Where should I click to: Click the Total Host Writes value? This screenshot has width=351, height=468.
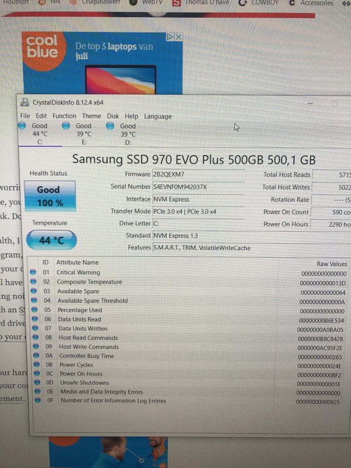click(331, 187)
